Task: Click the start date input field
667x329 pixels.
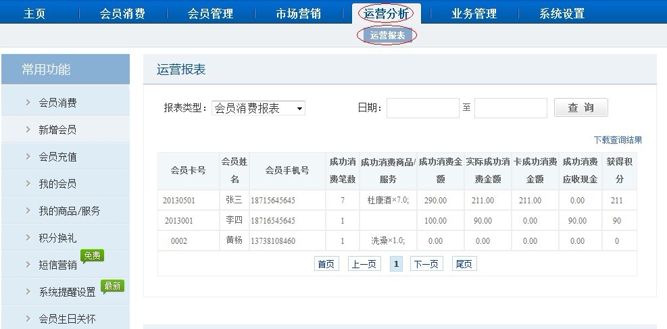Action: pyautogui.click(x=422, y=108)
